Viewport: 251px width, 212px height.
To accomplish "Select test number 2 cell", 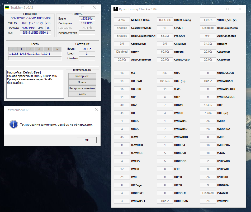I will coord(30,49).
